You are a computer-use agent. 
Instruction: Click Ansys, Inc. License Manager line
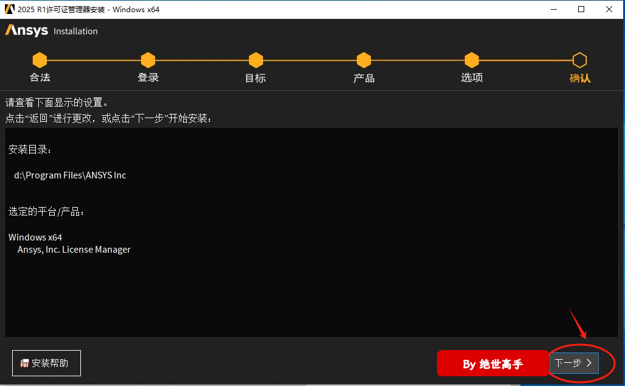(x=74, y=250)
